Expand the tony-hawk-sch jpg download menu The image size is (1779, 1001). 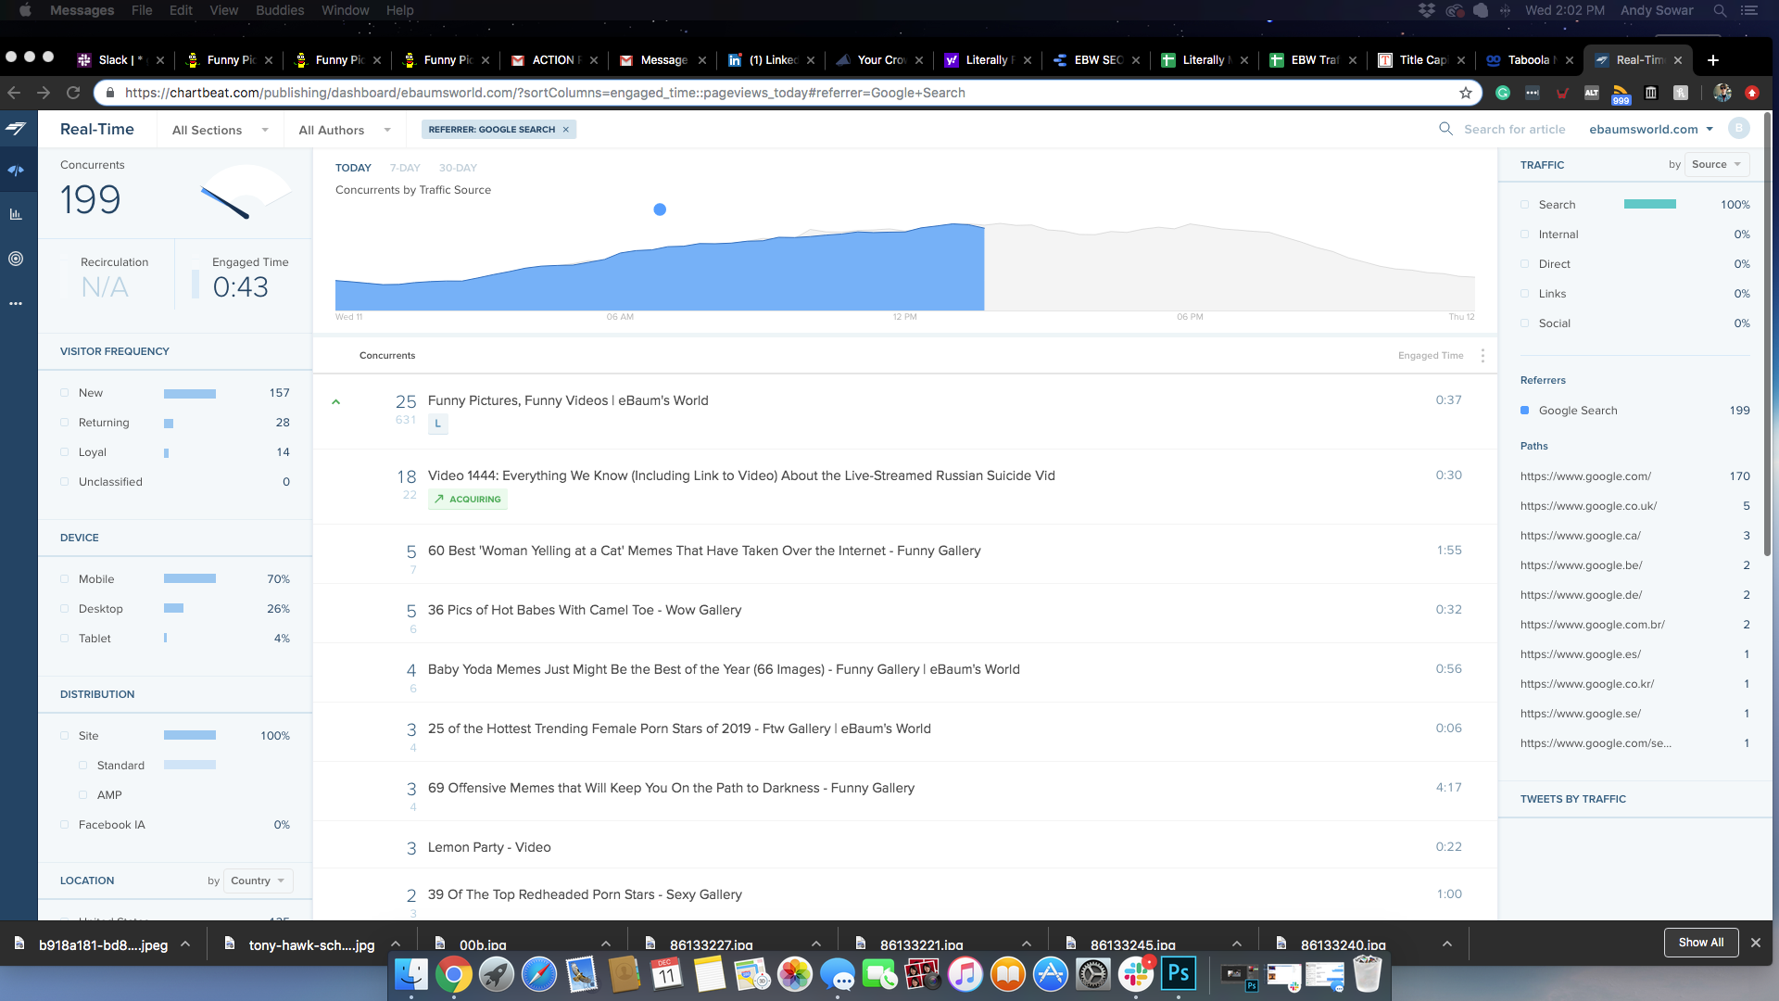pyautogui.click(x=396, y=944)
